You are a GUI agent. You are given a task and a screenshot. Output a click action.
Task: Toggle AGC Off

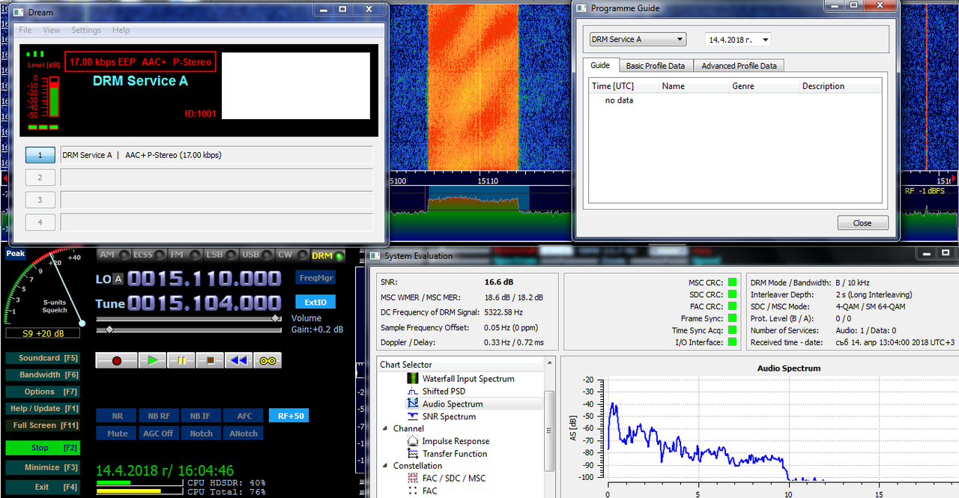coord(159,434)
